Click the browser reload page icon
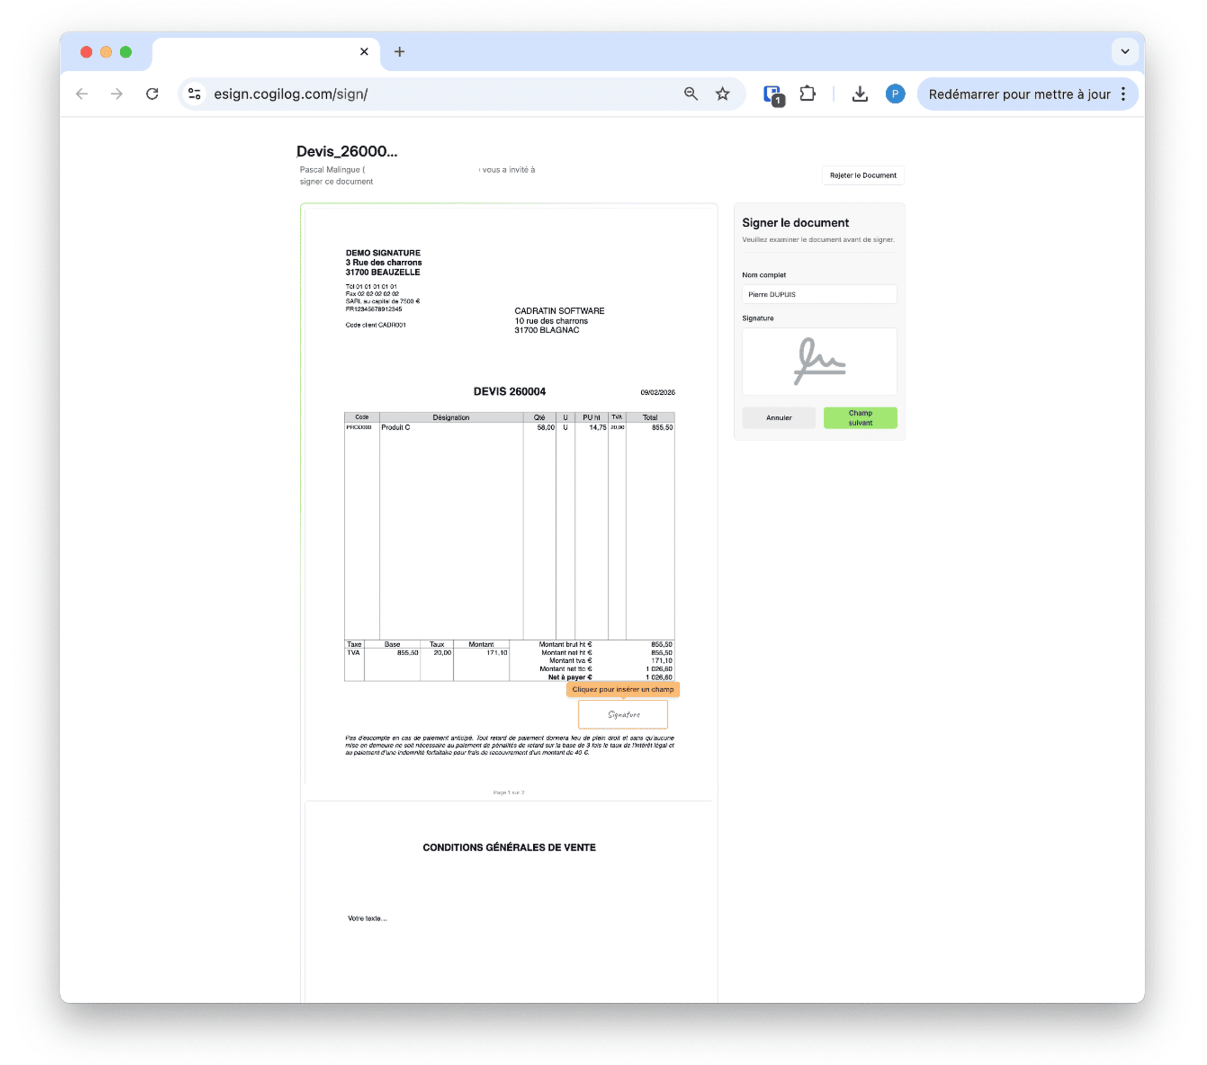Viewport: 1207px width, 1065px height. [152, 94]
